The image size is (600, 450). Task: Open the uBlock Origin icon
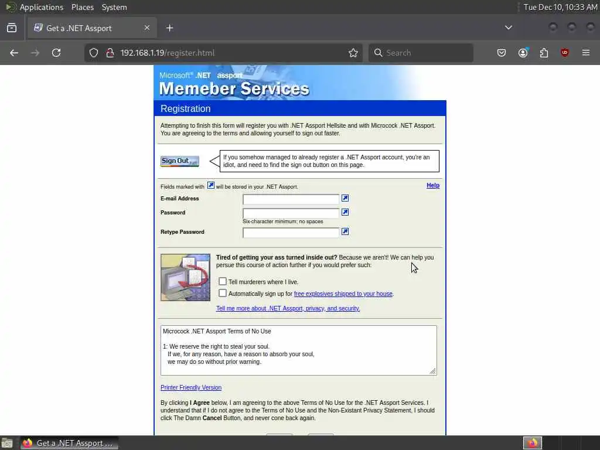pyautogui.click(x=565, y=53)
